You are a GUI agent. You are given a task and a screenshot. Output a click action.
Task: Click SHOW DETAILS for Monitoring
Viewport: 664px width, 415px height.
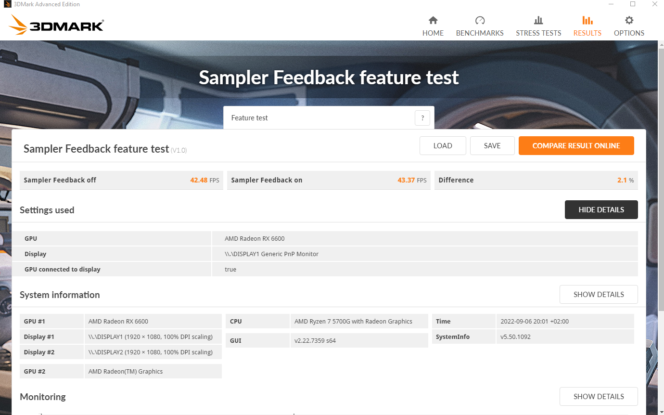[x=599, y=397]
